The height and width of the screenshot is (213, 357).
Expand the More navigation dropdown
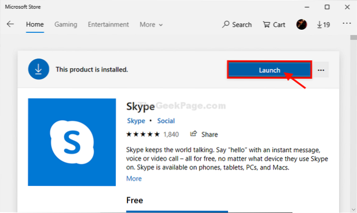(151, 25)
